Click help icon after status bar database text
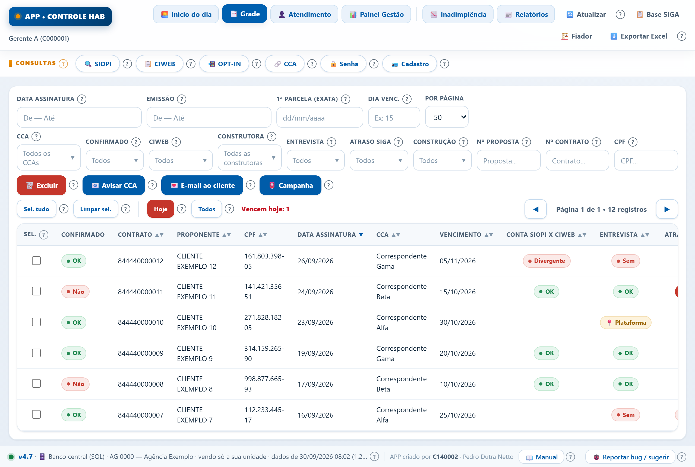Viewport: 695px width, 467px height. [x=374, y=456]
